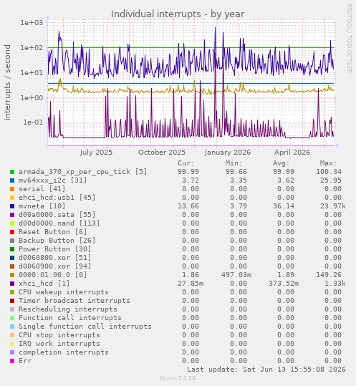356x386 pixels.
Task: Click the 'Timer broadcast interrupts' legend label
Action: pos(74,301)
